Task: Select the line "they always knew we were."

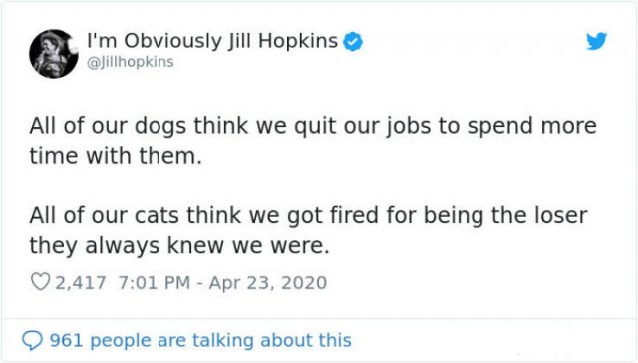Action: pos(179,245)
